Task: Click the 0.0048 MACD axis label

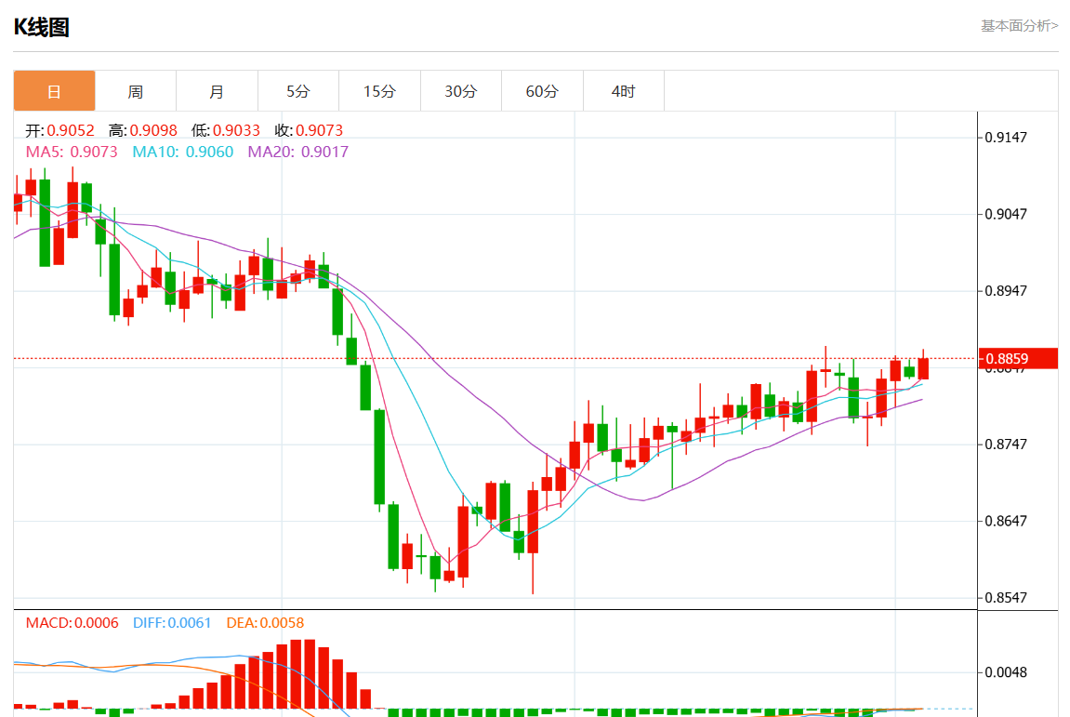Action: click(1006, 672)
